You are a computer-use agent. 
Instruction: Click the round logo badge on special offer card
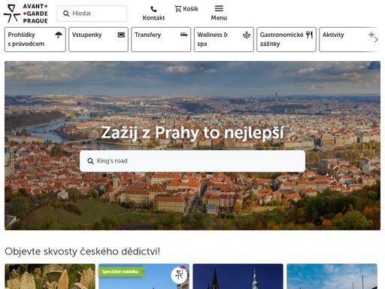[x=180, y=275]
